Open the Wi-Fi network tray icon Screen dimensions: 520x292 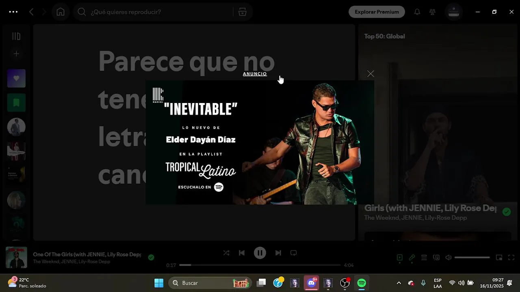pos(452,283)
